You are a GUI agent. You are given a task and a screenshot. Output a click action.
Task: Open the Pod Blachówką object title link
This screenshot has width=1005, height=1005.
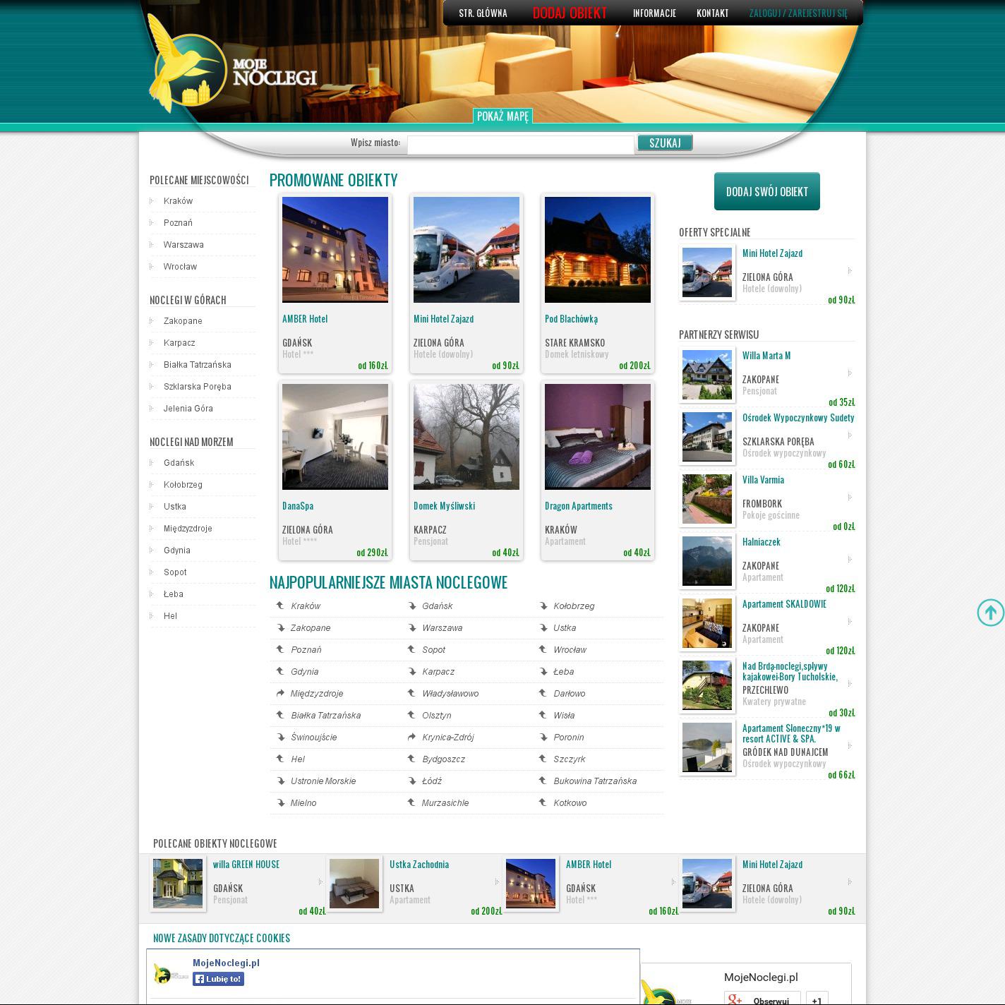pos(571,319)
